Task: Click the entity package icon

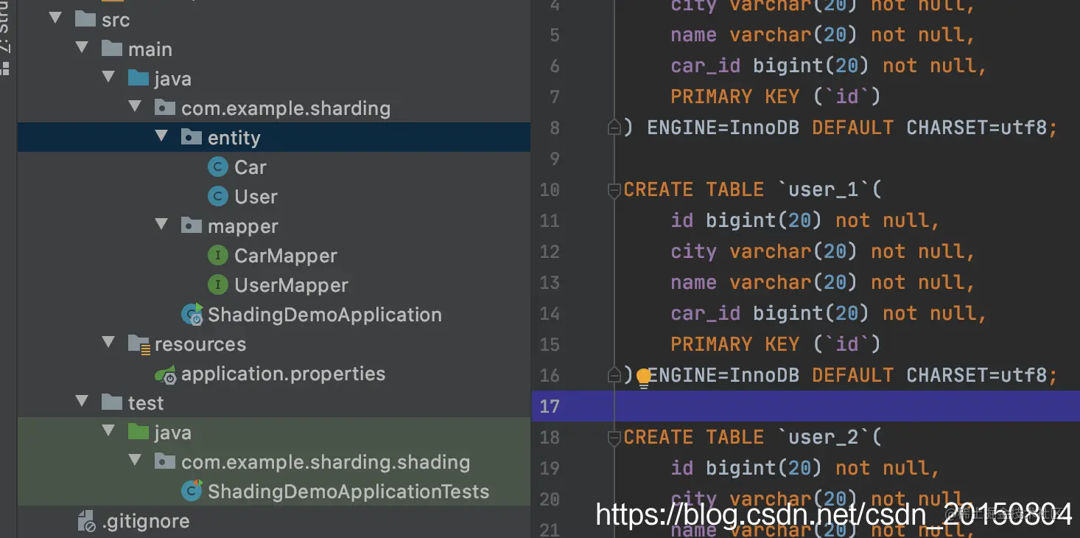Action: click(192, 137)
